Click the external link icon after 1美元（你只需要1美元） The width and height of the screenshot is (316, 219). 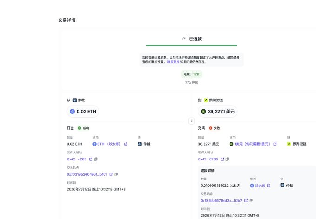tap(275, 144)
